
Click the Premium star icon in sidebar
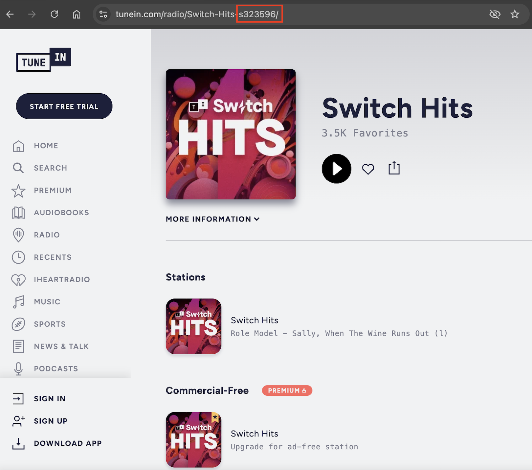click(x=18, y=191)
